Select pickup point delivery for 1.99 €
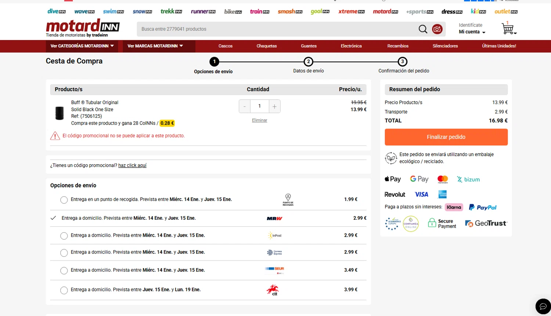551x316 pixels. tap(64, 200)
